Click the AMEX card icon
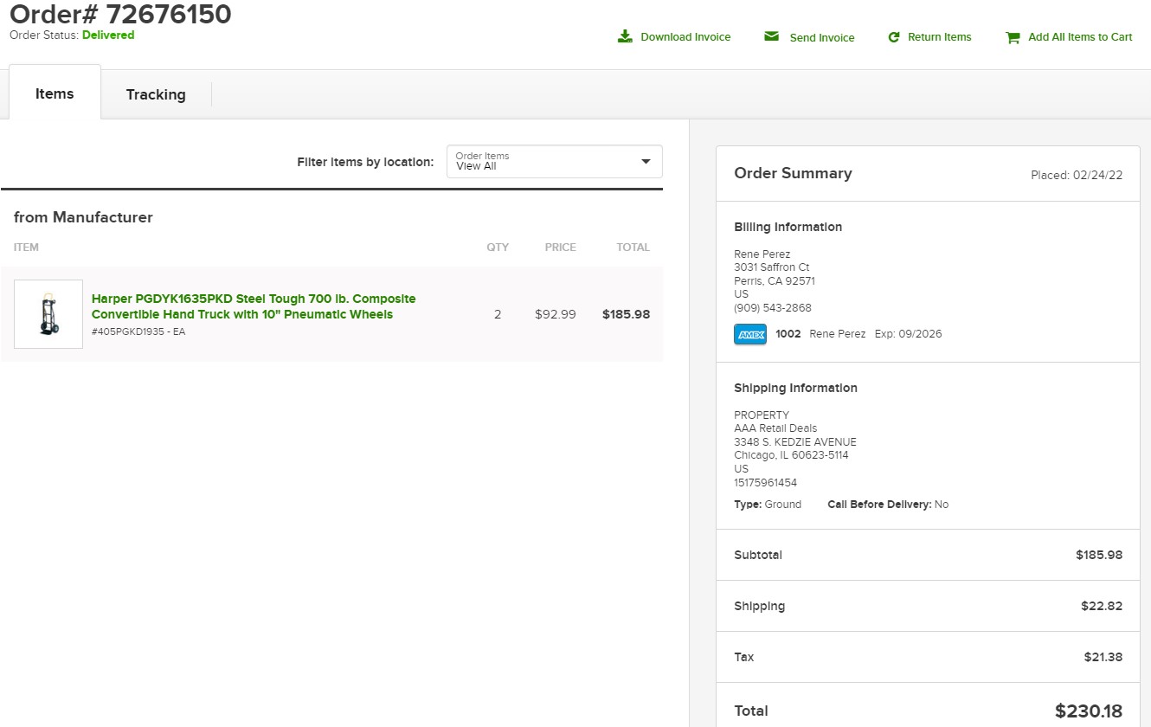Viewport: 1151px width, 727px height. 750,334
